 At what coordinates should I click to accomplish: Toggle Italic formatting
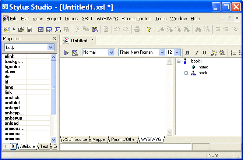(196, 53)
